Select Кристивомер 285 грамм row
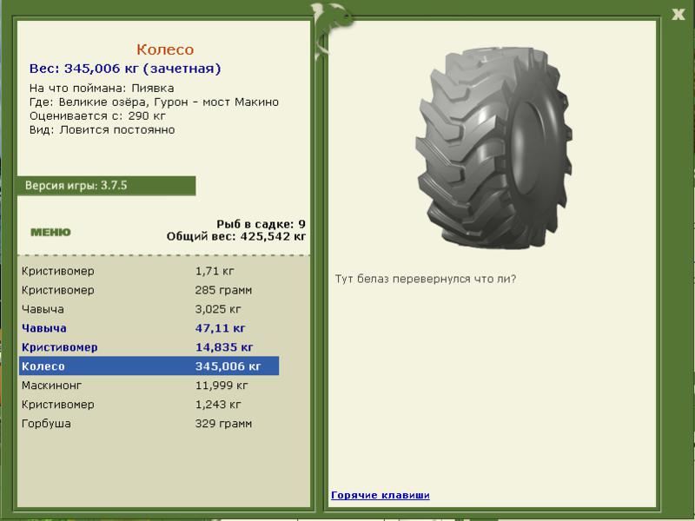This screenshot has width=695, height=521. (x=149, y=290)
